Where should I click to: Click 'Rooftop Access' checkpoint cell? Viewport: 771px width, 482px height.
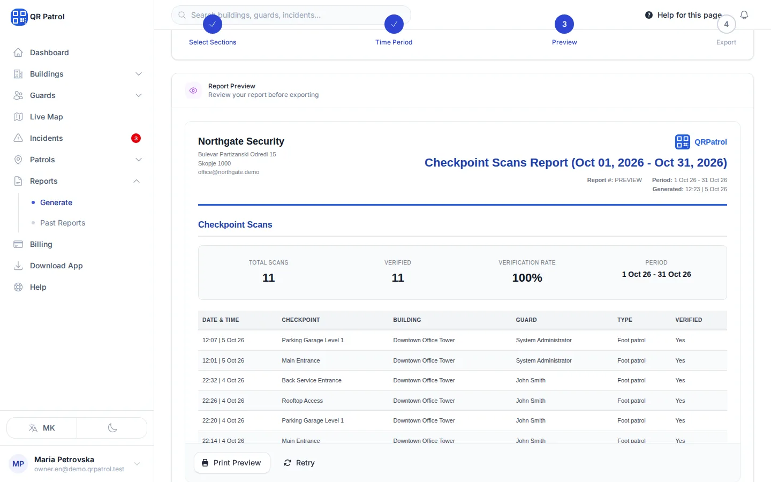tap(303, 401)
